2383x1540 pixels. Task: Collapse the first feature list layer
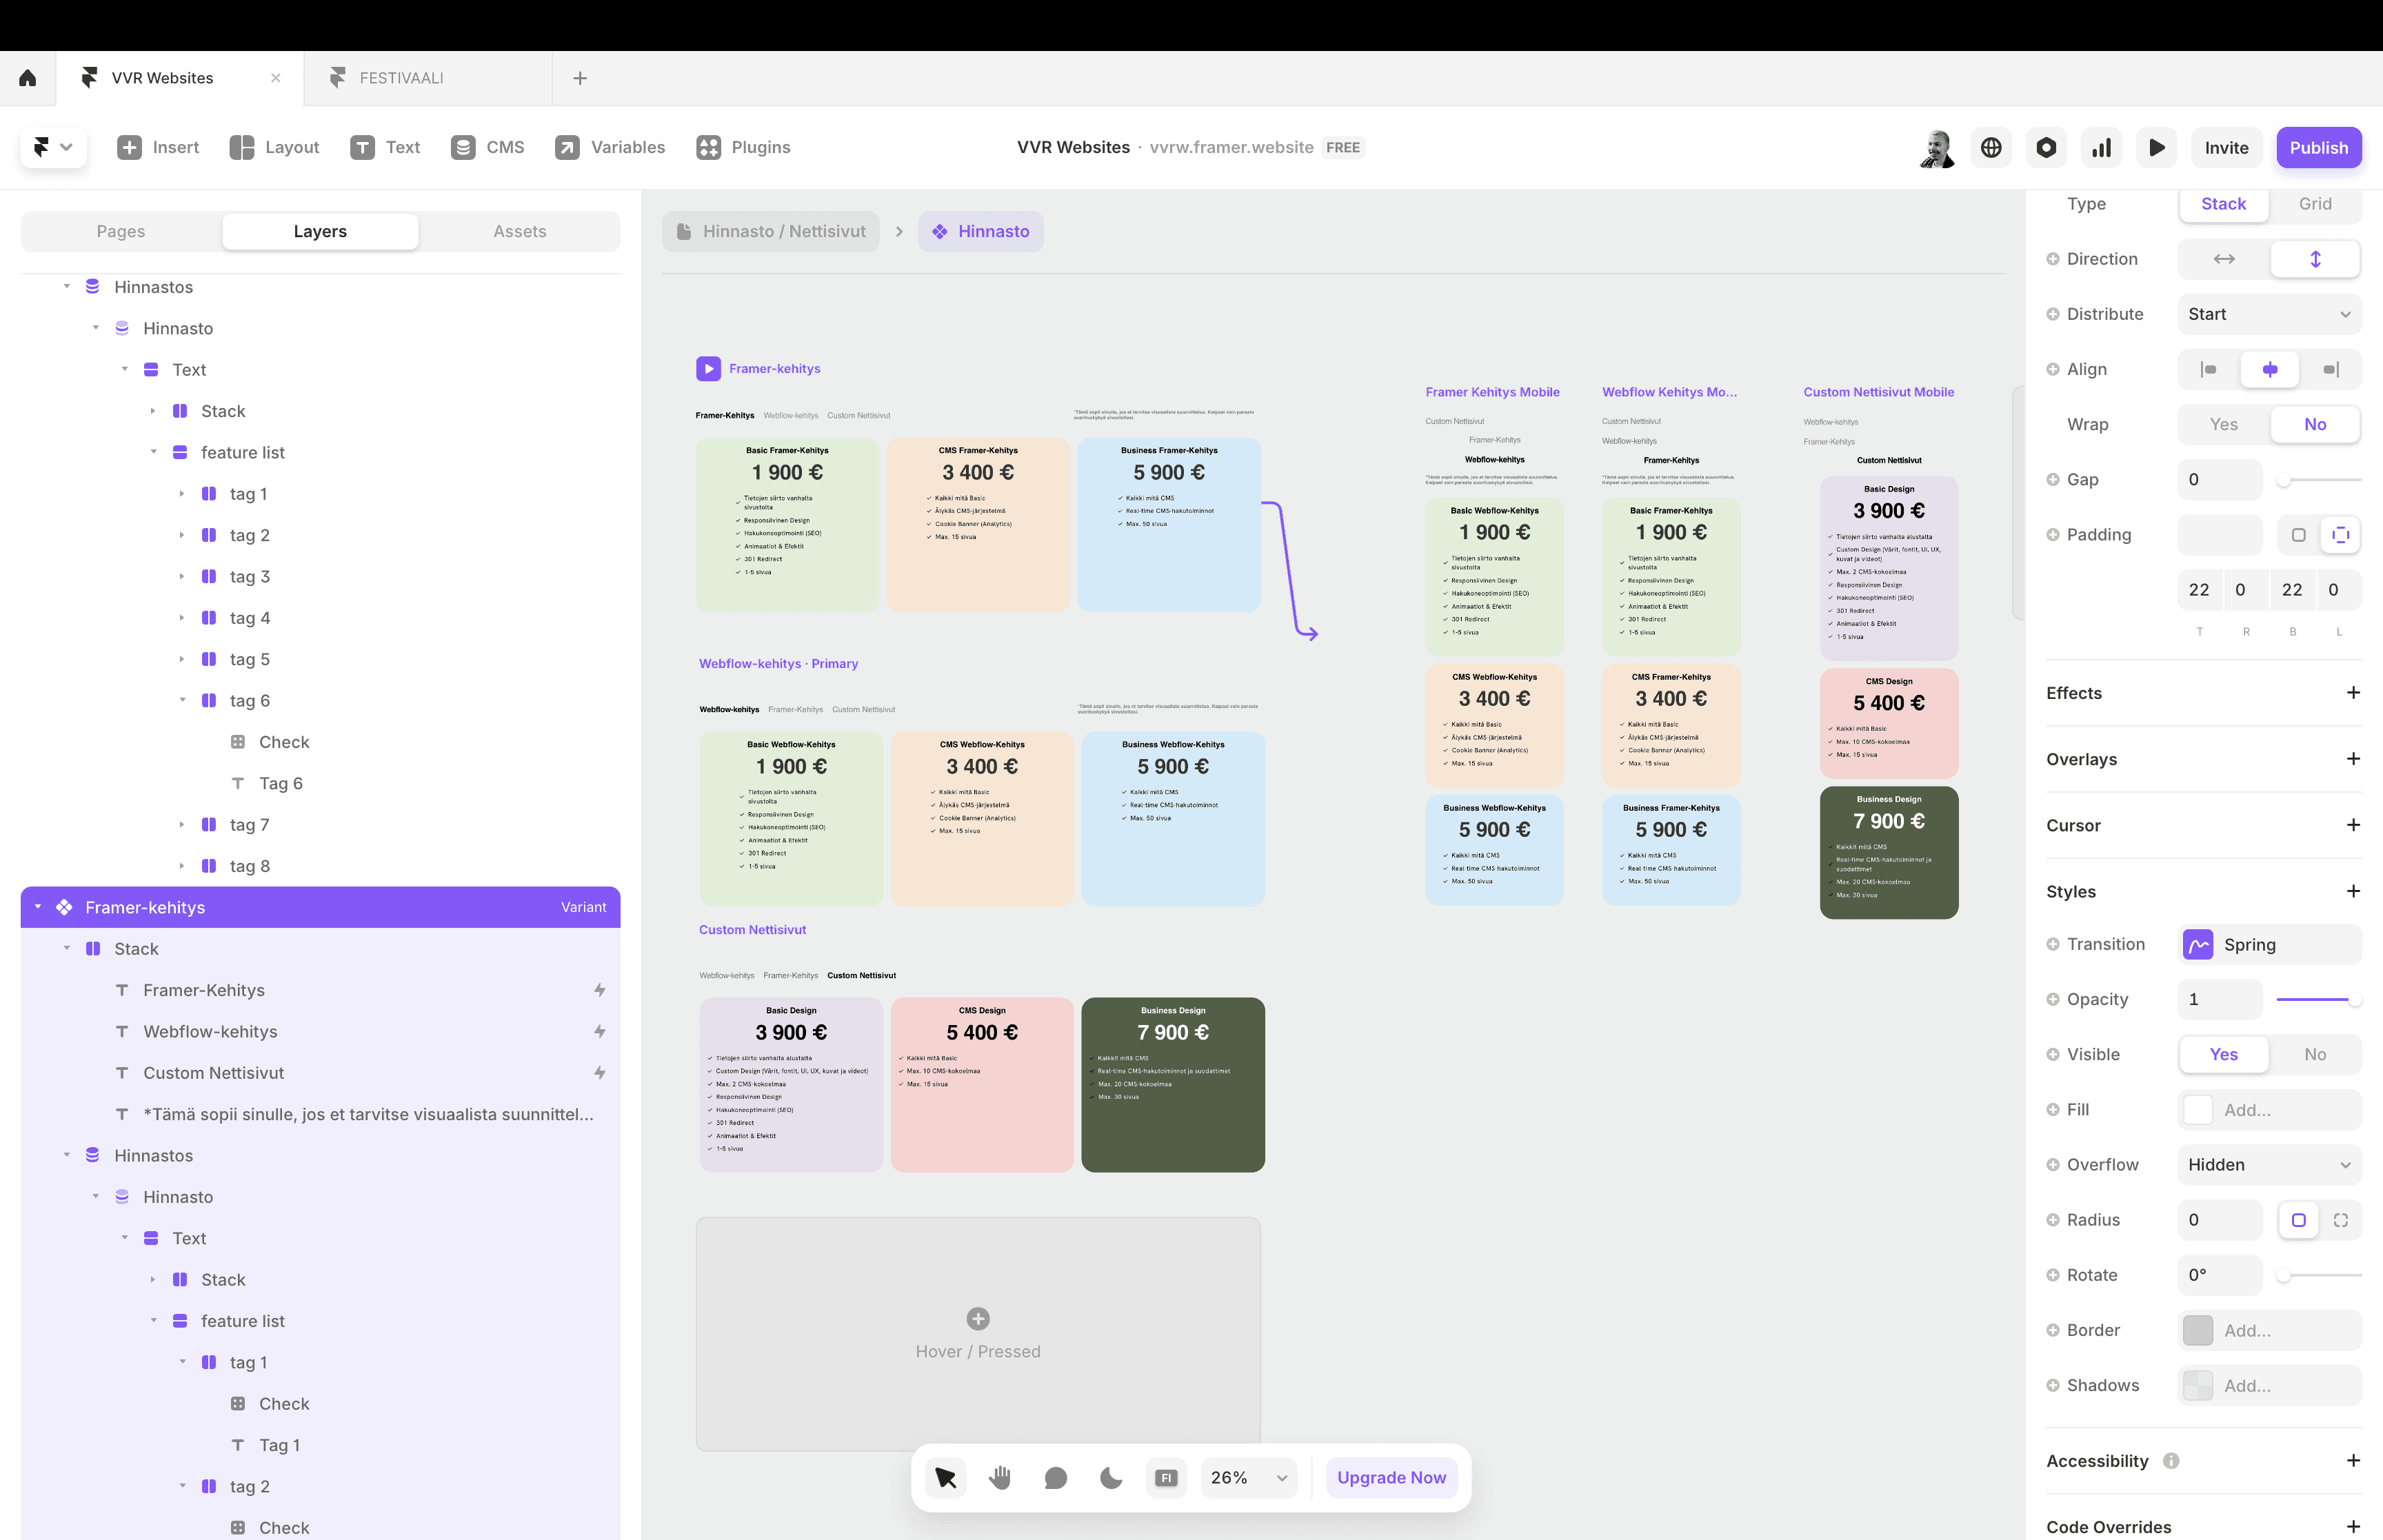point(153,452)
